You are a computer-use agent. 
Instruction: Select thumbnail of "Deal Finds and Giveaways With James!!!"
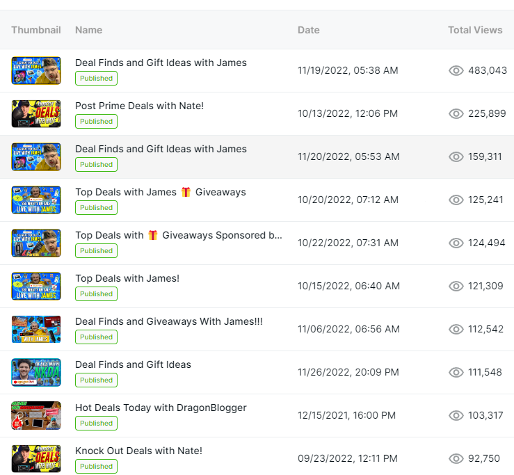(36, 330)
